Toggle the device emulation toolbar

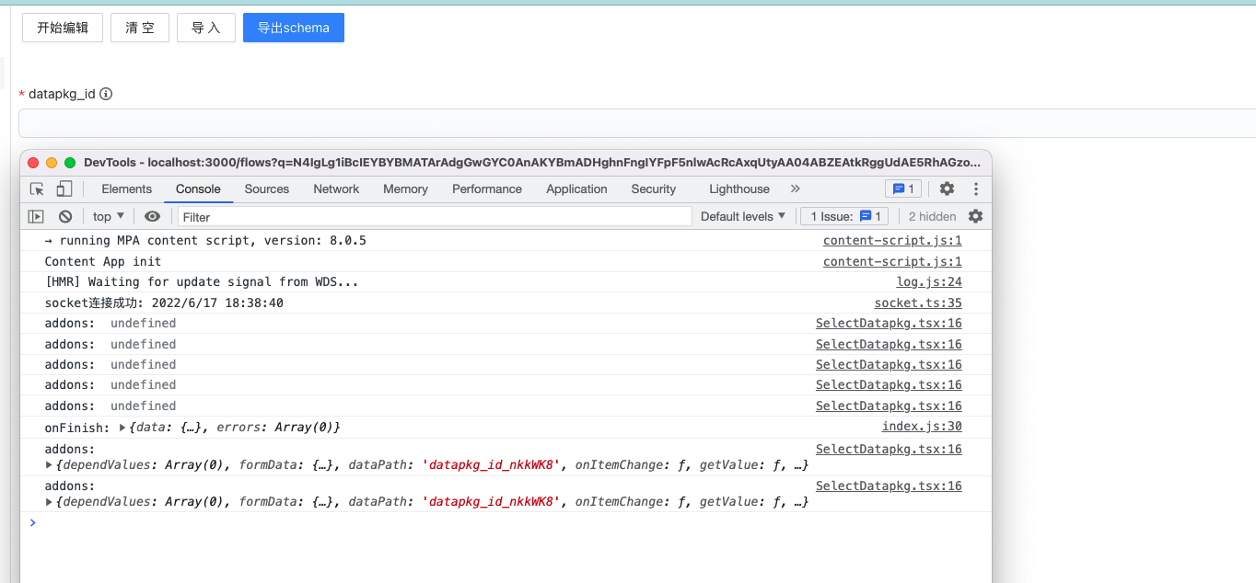tap(64, 188)
